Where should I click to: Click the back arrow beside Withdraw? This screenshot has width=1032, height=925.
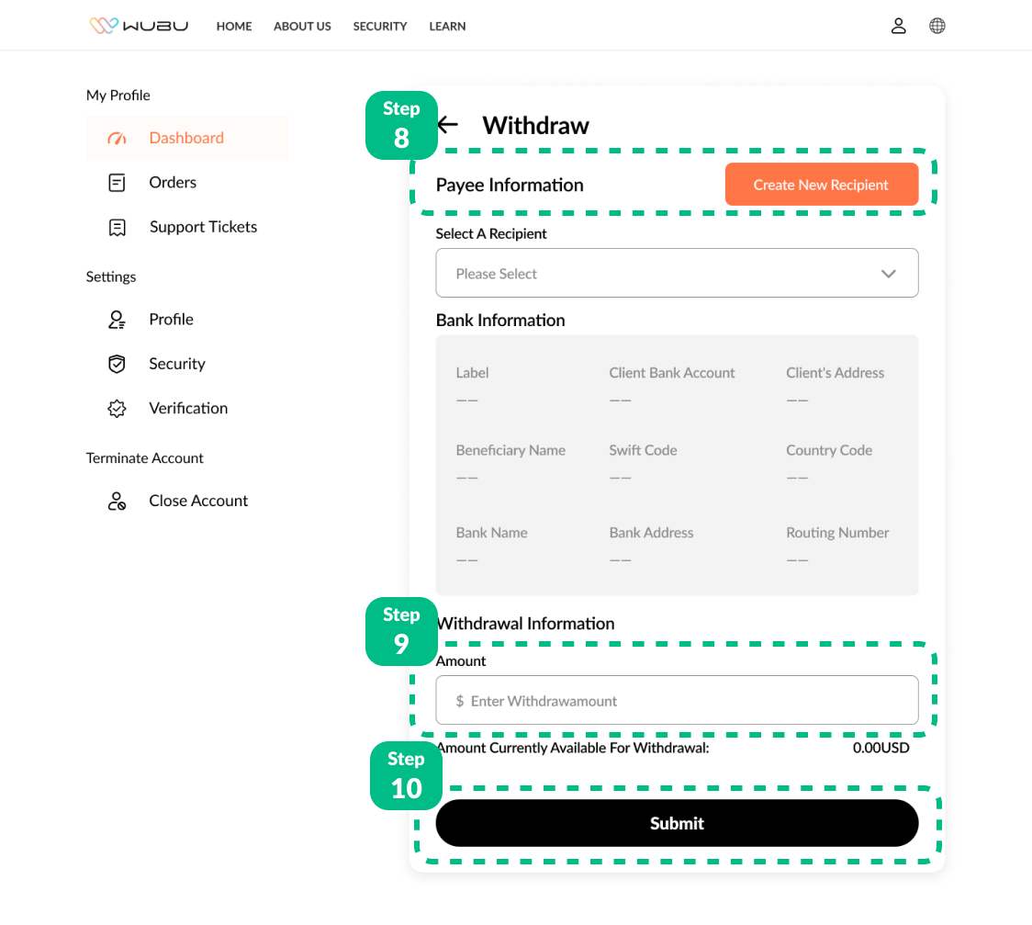coord(448,125)
